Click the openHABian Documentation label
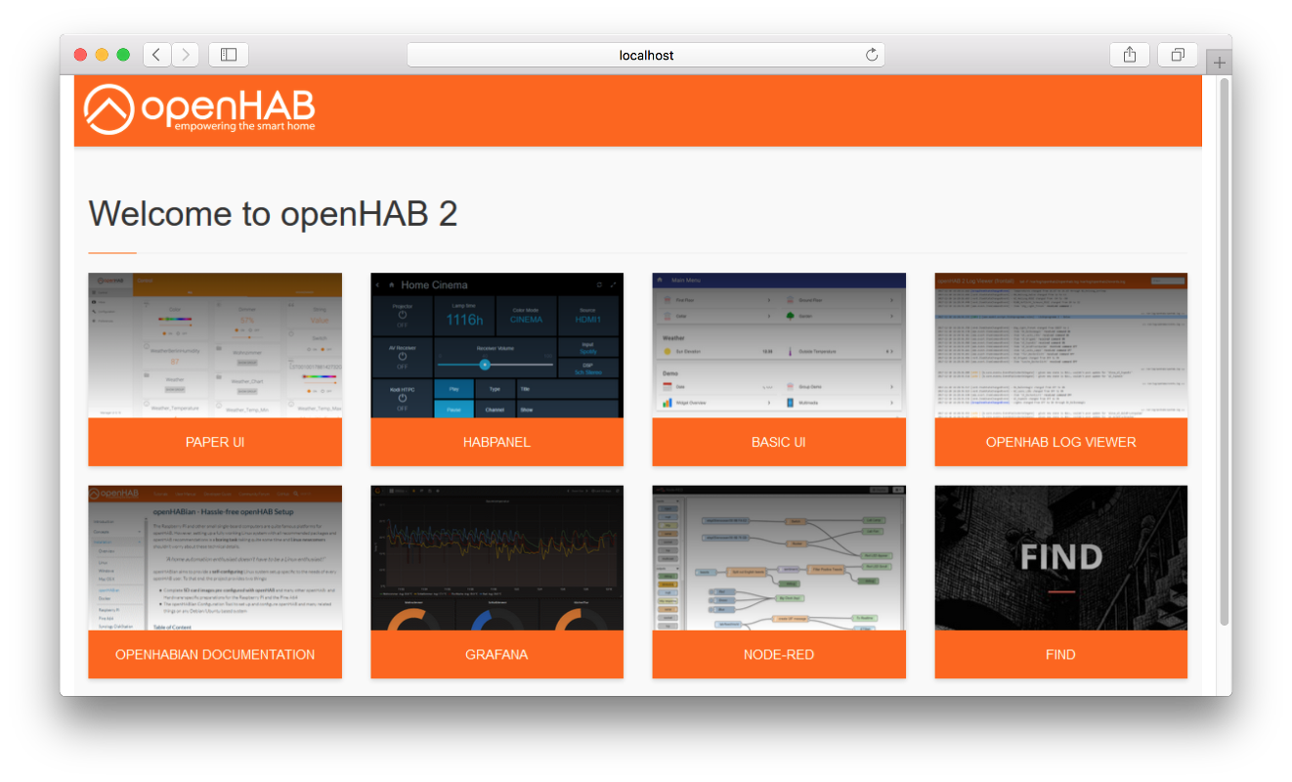This screenshot has height=782, width=1292. point(215,654)
